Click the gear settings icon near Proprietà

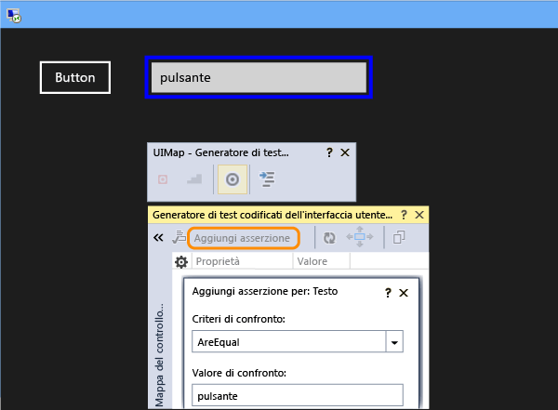coord(181,262)
